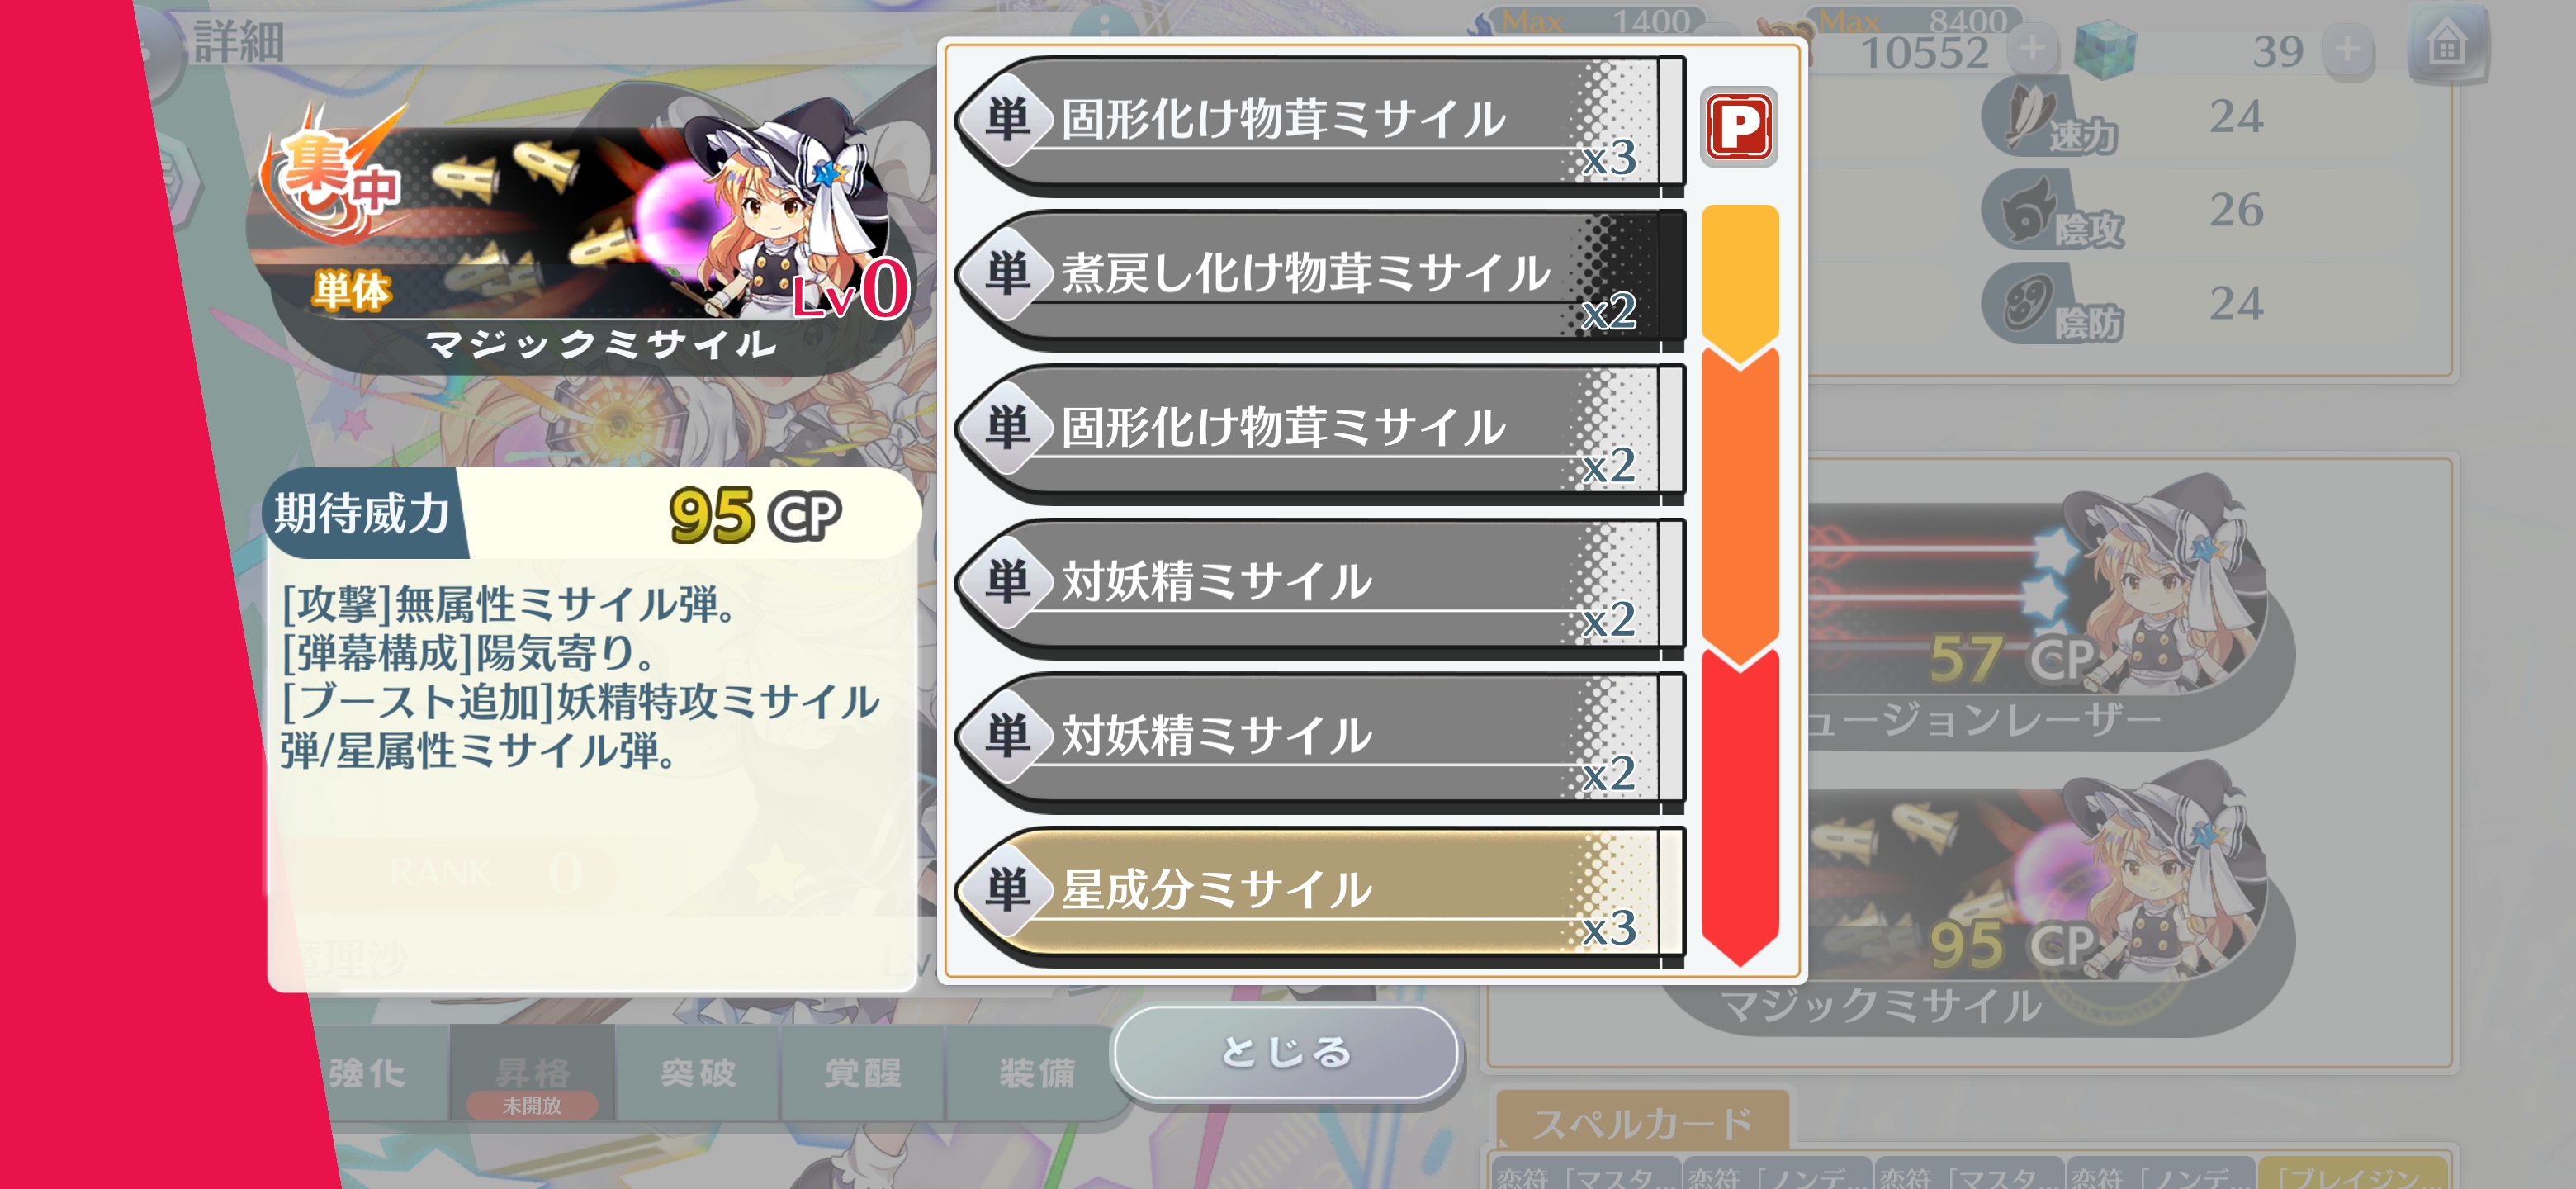Close dialog with とじる button

[x=1285, y=1052]
